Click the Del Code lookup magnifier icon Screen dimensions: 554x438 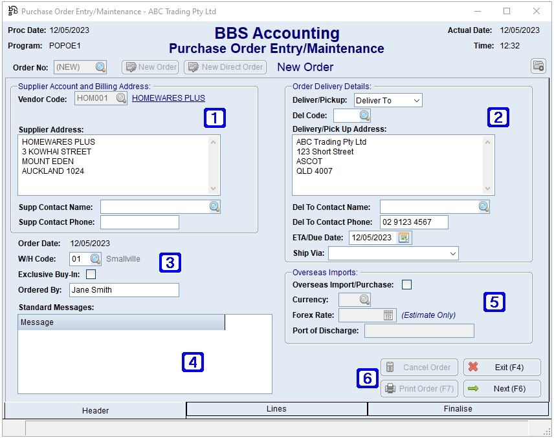[364, 116]
